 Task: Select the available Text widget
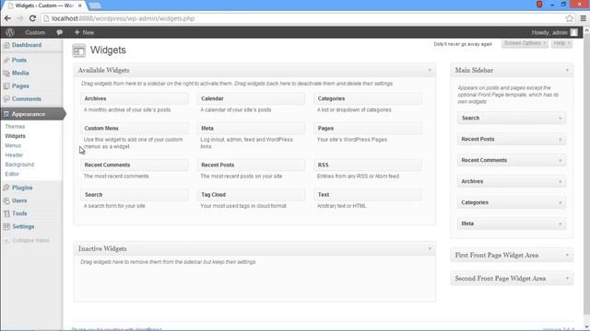pos(368,195)
